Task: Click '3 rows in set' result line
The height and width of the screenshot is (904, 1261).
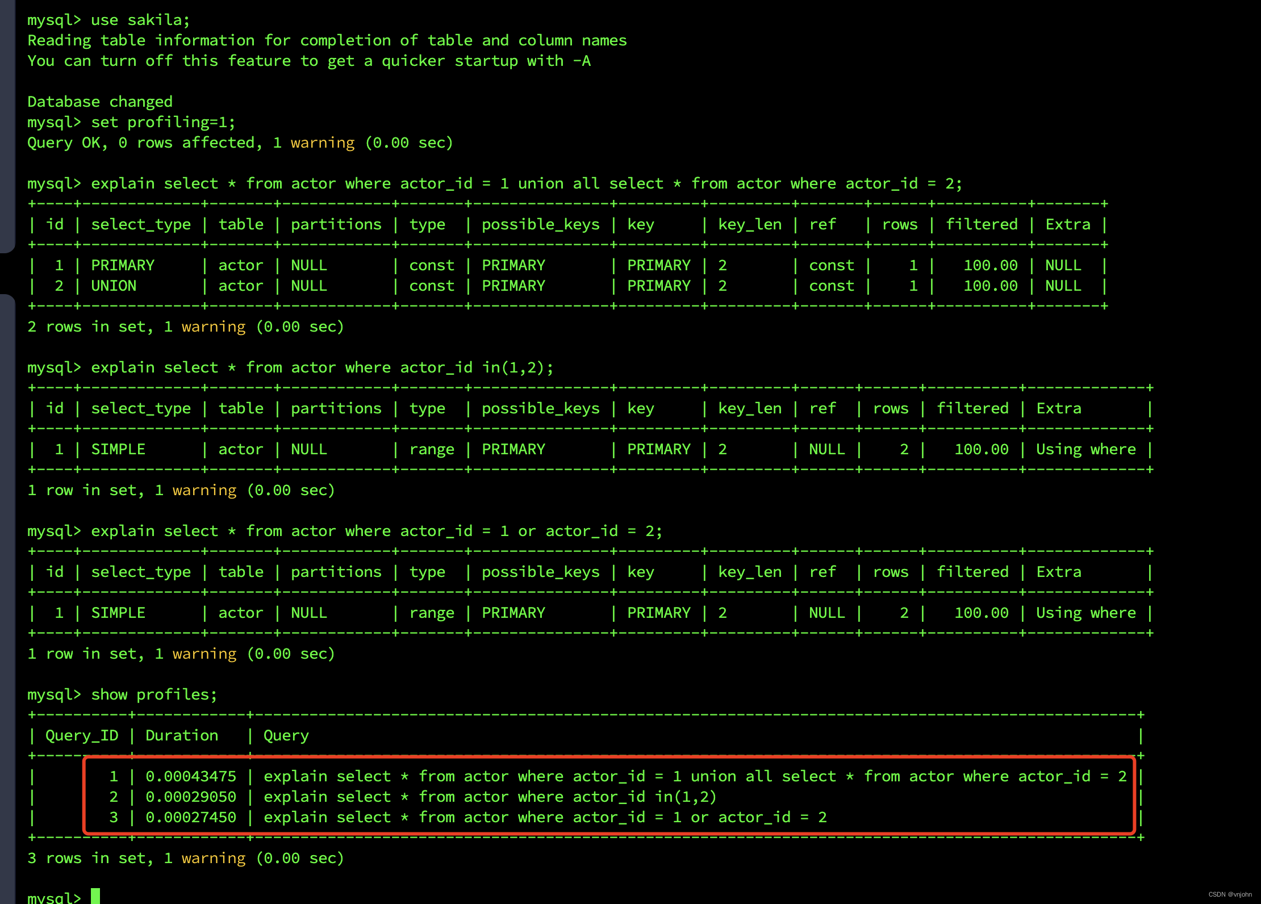Action: tap(186, 858)
